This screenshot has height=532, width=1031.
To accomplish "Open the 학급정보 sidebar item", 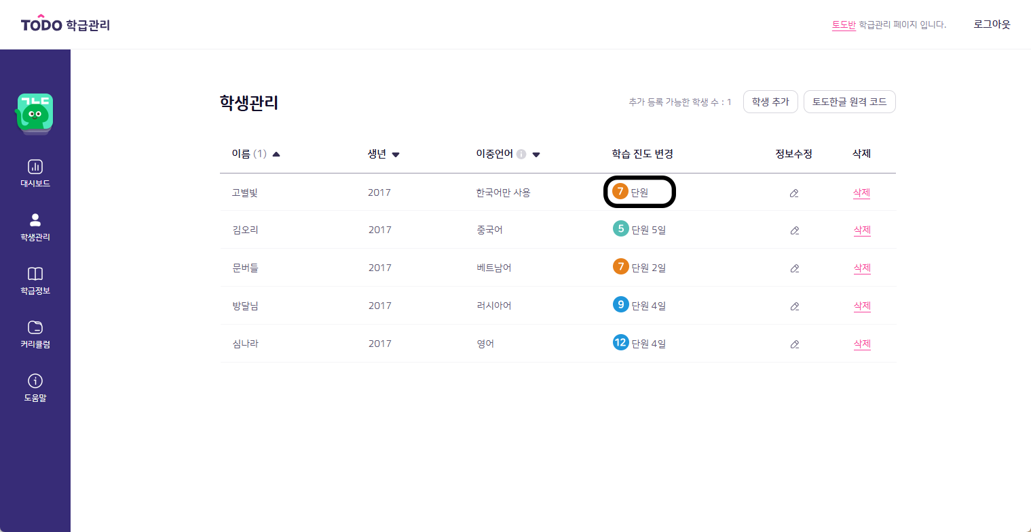I will pyautogui.click(x=35, y=281).
